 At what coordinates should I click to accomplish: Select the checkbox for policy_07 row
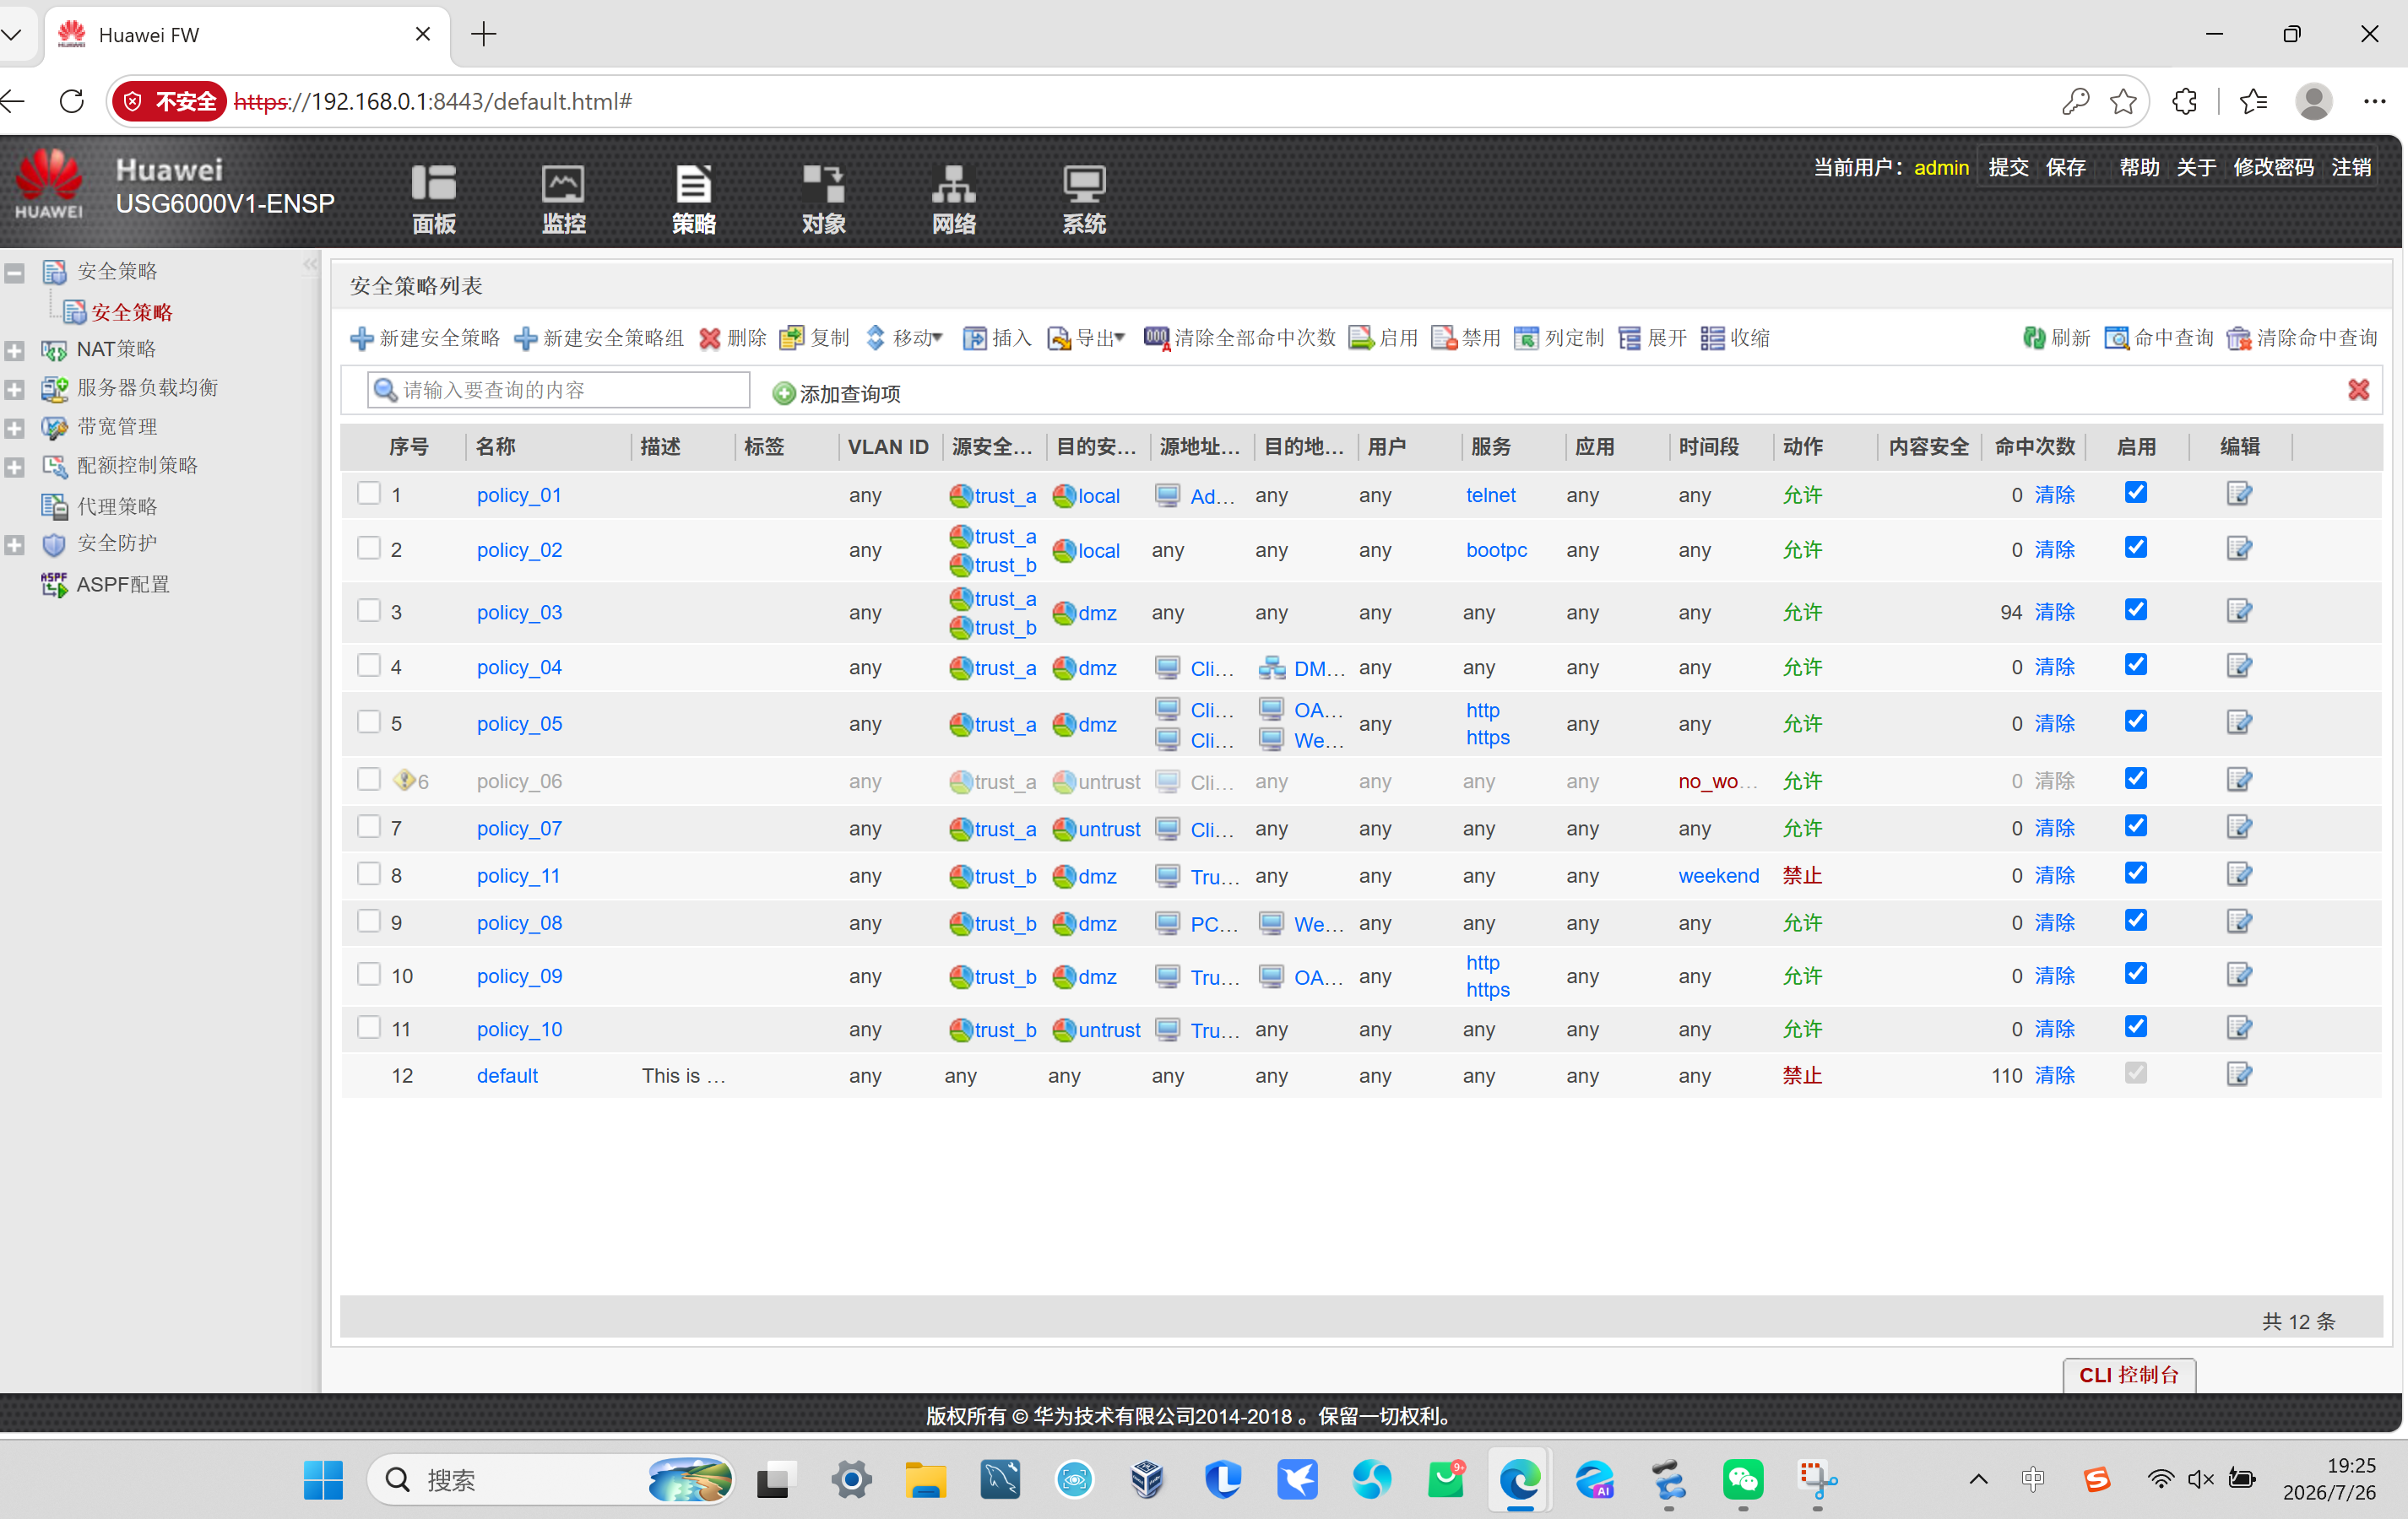coord(369,826)
